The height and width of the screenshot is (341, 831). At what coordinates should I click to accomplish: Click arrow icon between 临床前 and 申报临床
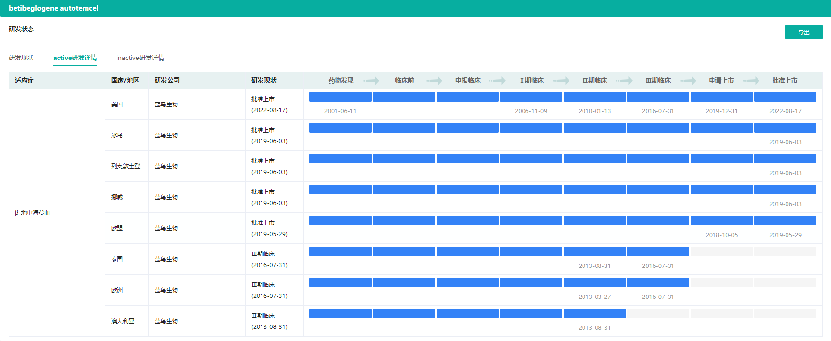tap(434, 80)
